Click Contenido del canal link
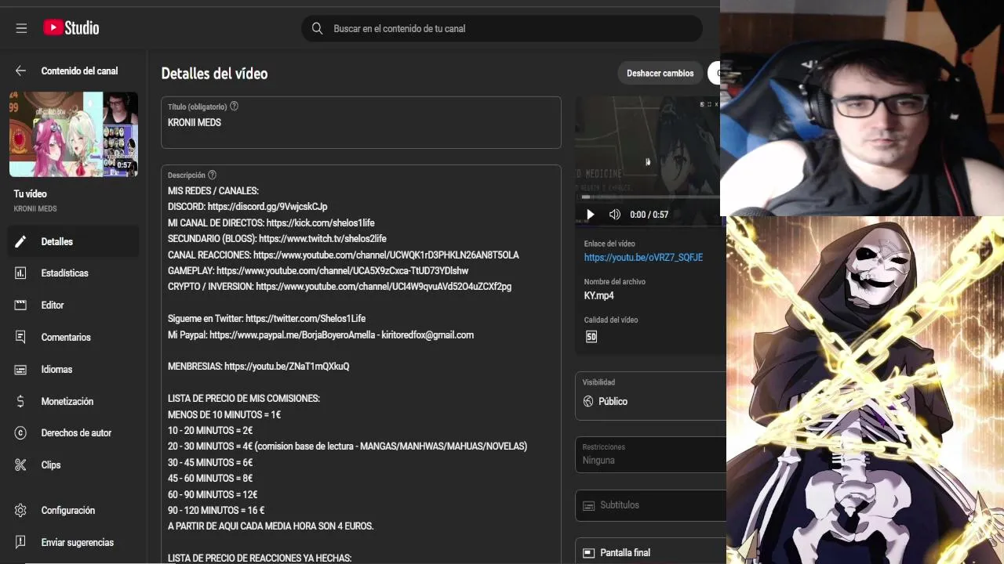 pos(79,70)
